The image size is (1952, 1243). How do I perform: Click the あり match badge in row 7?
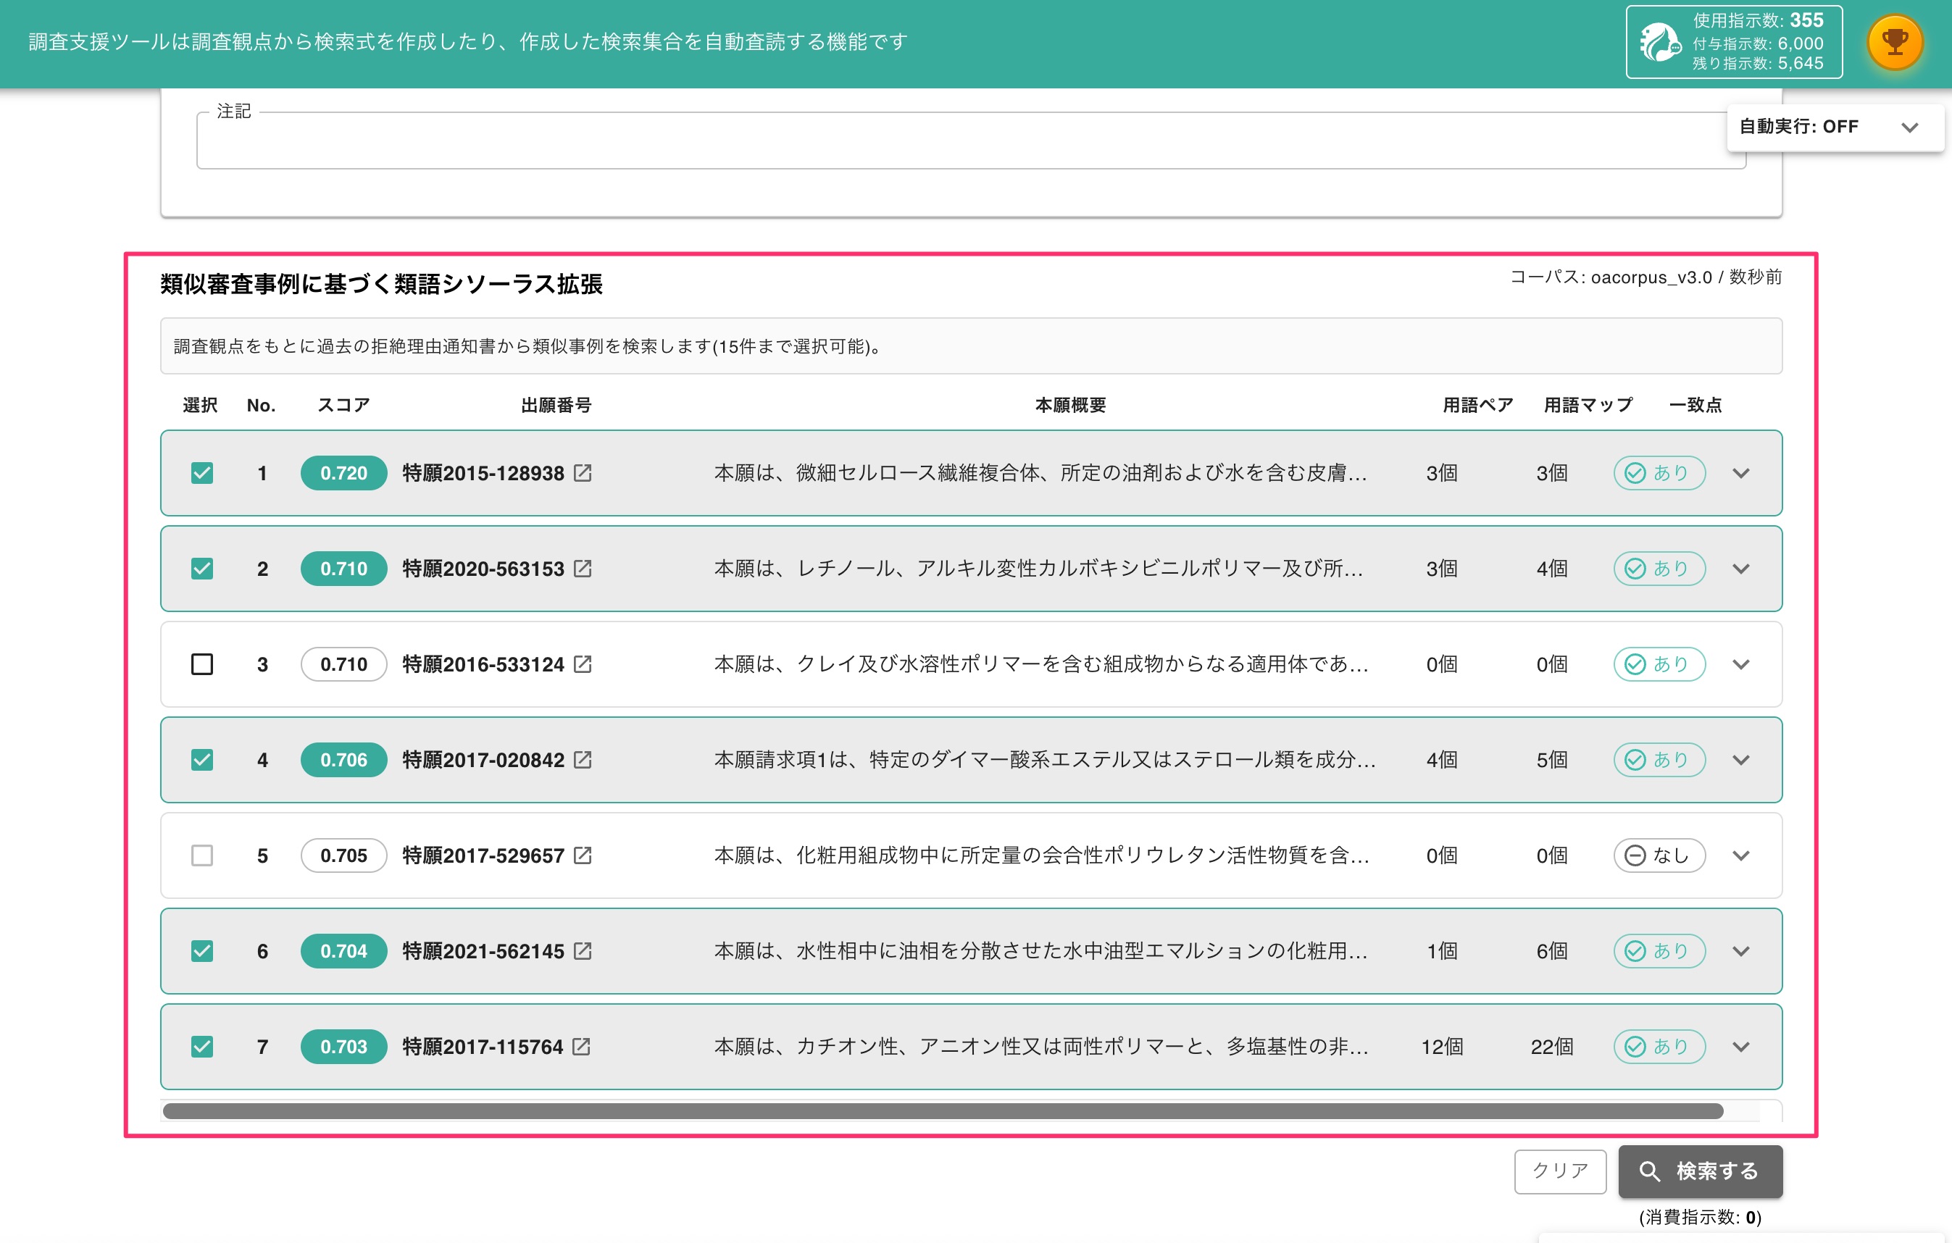[x=1659, y=1046]
